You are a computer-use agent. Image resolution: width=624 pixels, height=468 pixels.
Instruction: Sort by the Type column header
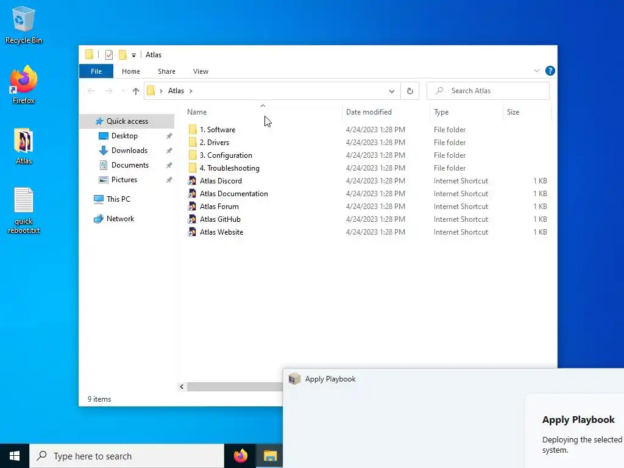pyautogui.click(x=466, y=112)
